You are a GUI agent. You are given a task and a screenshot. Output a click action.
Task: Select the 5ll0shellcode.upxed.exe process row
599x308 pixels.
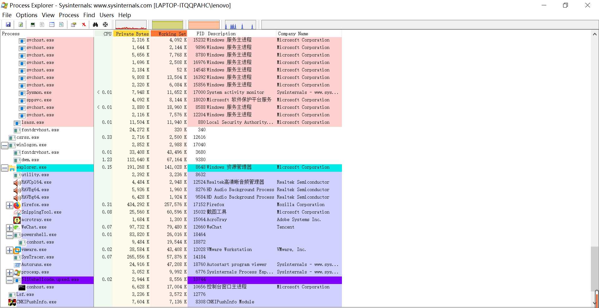pos(171,280)
